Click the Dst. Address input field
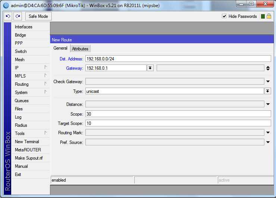Image resolution: width=276 pixels, height=198 pixels. 178,59
